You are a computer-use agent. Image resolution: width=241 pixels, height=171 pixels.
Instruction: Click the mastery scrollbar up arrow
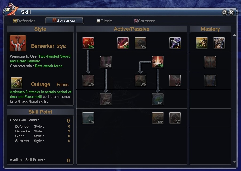click(234, 35)
